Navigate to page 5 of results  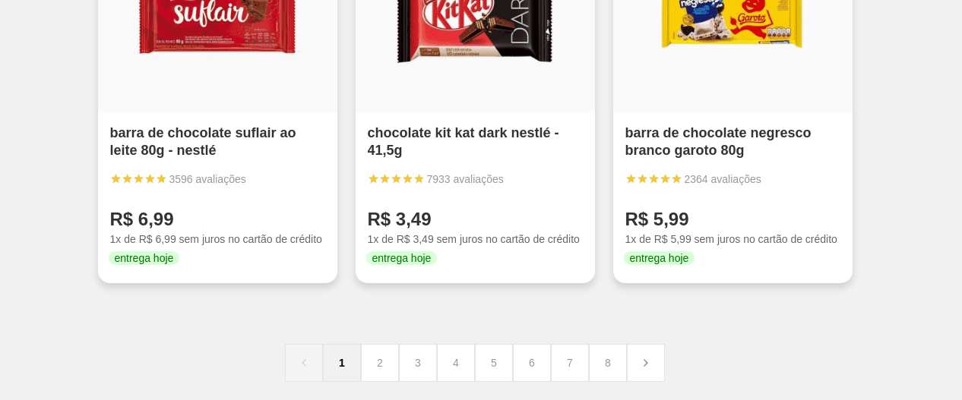(494, 363)
